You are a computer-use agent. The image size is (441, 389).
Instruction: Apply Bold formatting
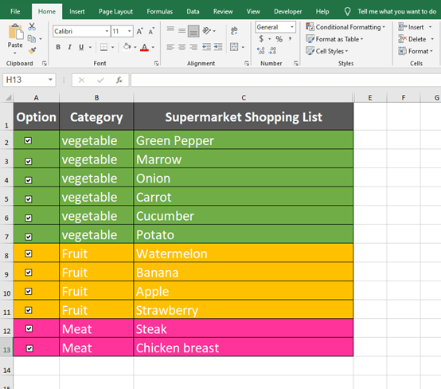pos(58,47)
